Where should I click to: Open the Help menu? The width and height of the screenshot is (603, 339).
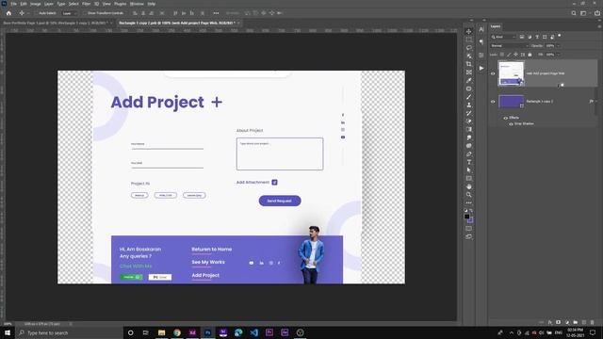point(152,4)
